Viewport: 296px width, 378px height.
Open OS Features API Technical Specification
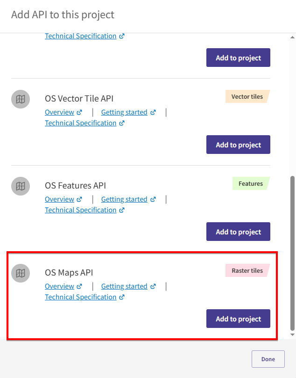[x=81, y=210]
